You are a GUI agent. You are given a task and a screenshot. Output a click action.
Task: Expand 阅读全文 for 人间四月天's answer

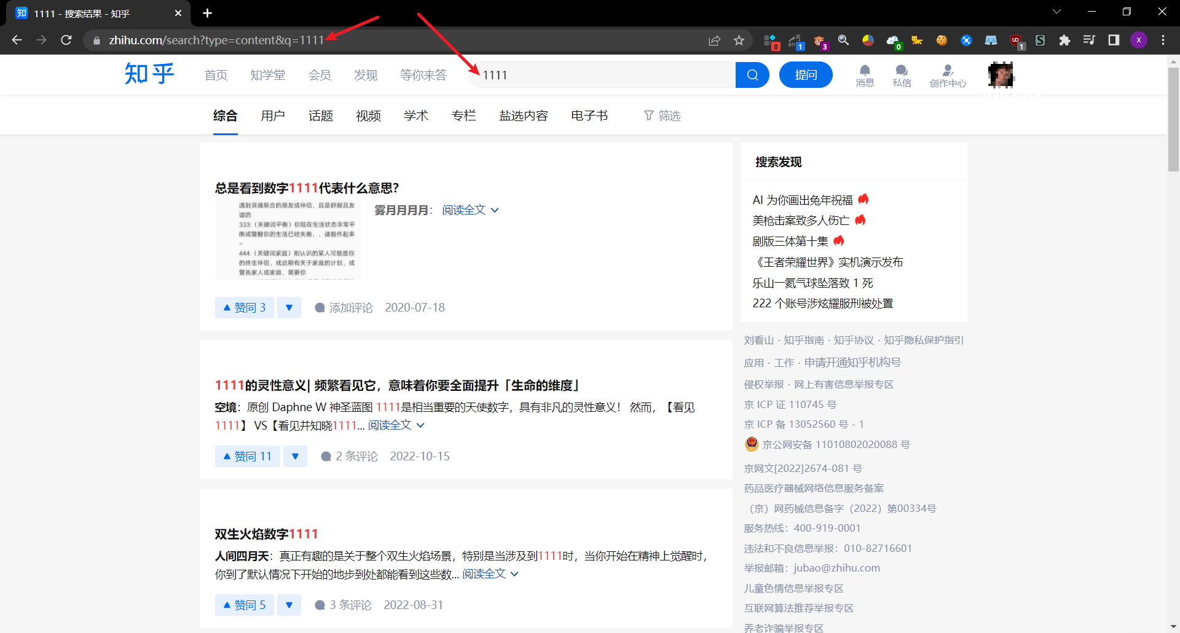pyautogui.click(x=490, y=574)
